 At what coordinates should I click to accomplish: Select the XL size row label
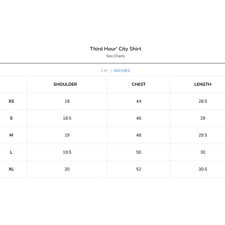tap(11, 169)
